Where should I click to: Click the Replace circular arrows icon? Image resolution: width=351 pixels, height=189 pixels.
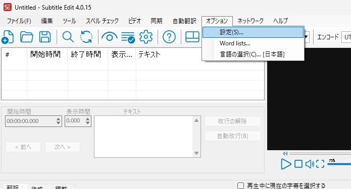[x=86, y=37]
